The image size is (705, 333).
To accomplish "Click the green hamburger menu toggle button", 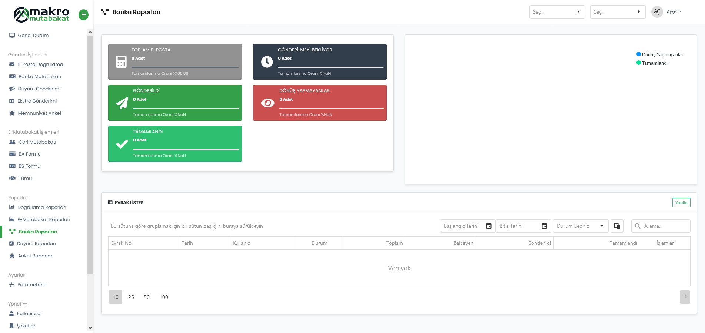I will pos(83,15).
